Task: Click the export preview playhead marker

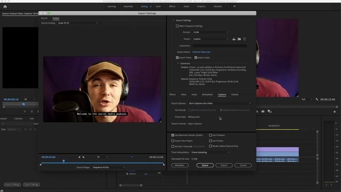Action: pos(63,161)
